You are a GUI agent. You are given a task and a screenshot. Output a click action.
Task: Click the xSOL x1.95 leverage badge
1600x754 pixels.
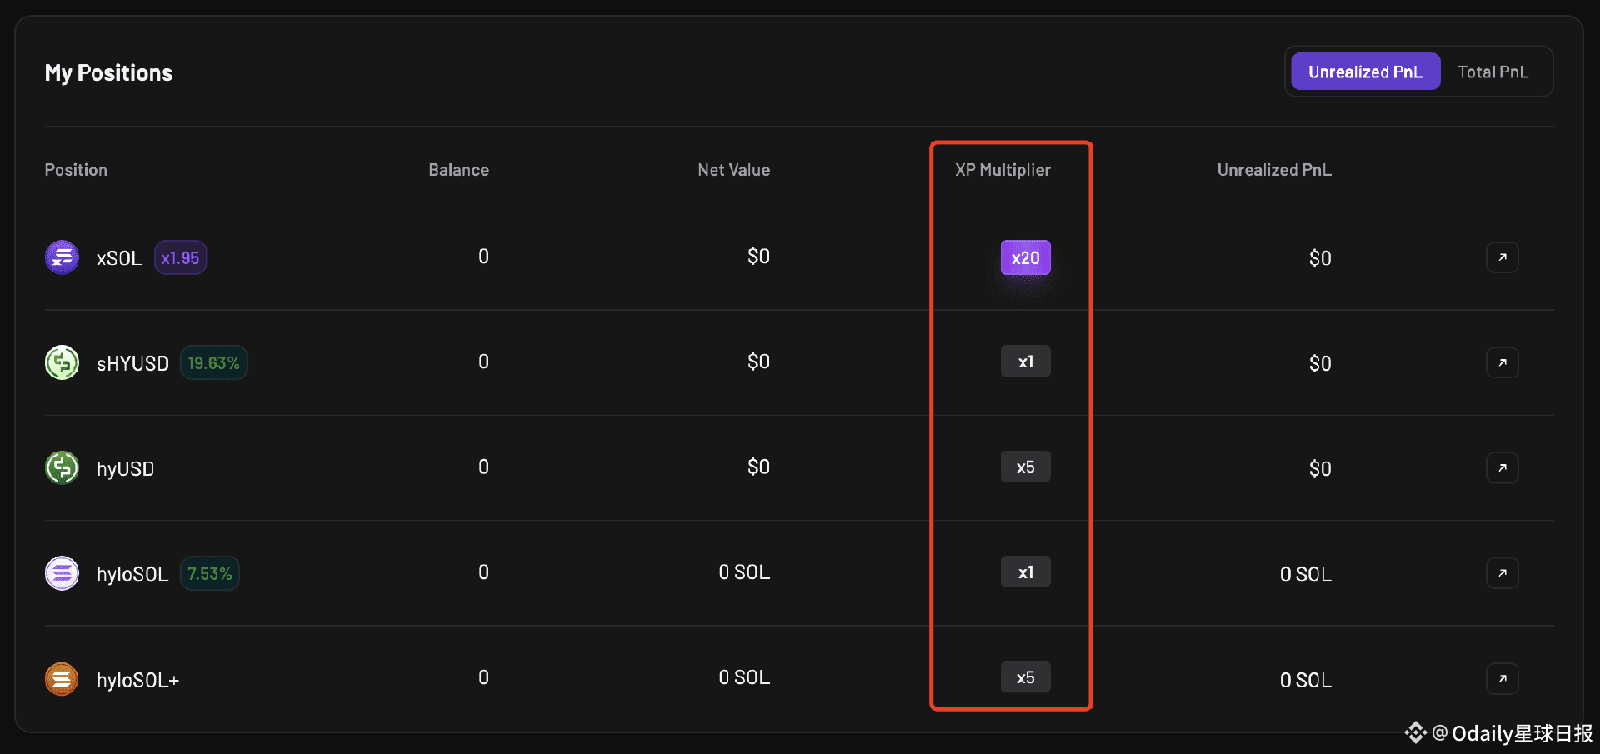tap(180, 258)
